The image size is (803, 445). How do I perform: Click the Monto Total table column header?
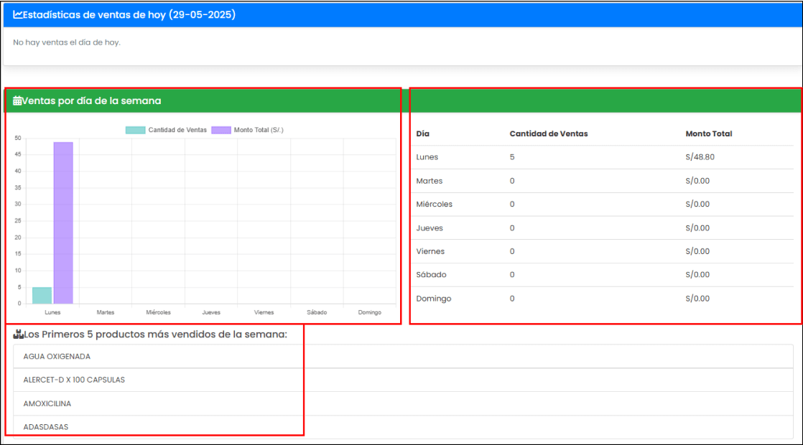click(708, 133)
